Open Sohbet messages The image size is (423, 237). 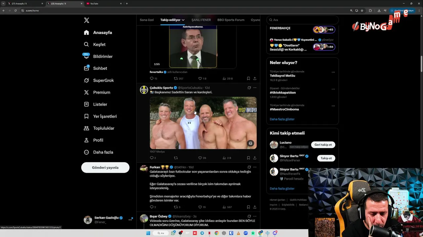(96, 68)
